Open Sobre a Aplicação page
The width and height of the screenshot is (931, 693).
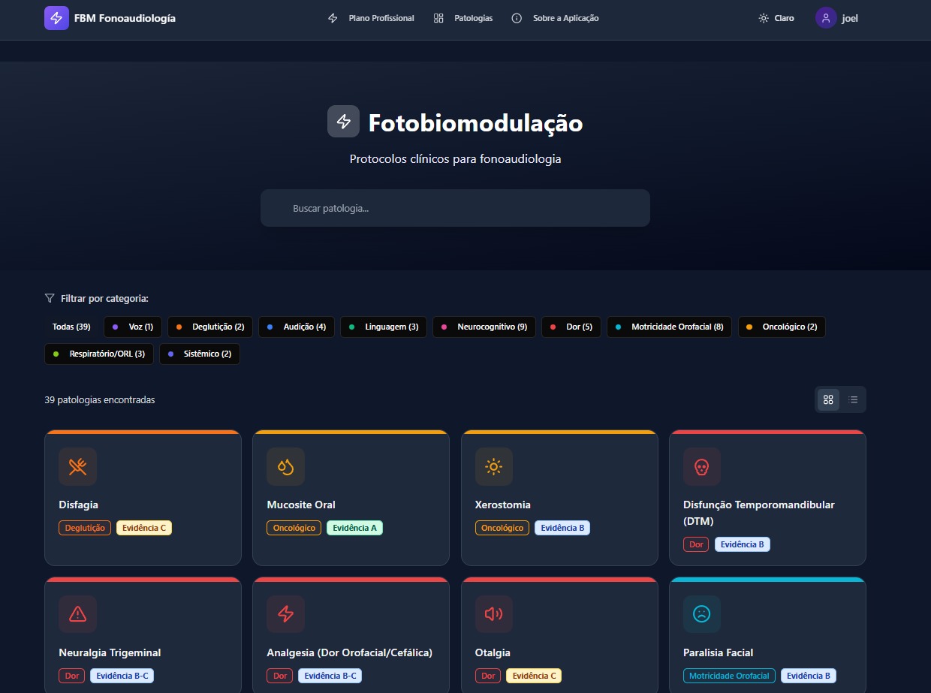point(555,18)
